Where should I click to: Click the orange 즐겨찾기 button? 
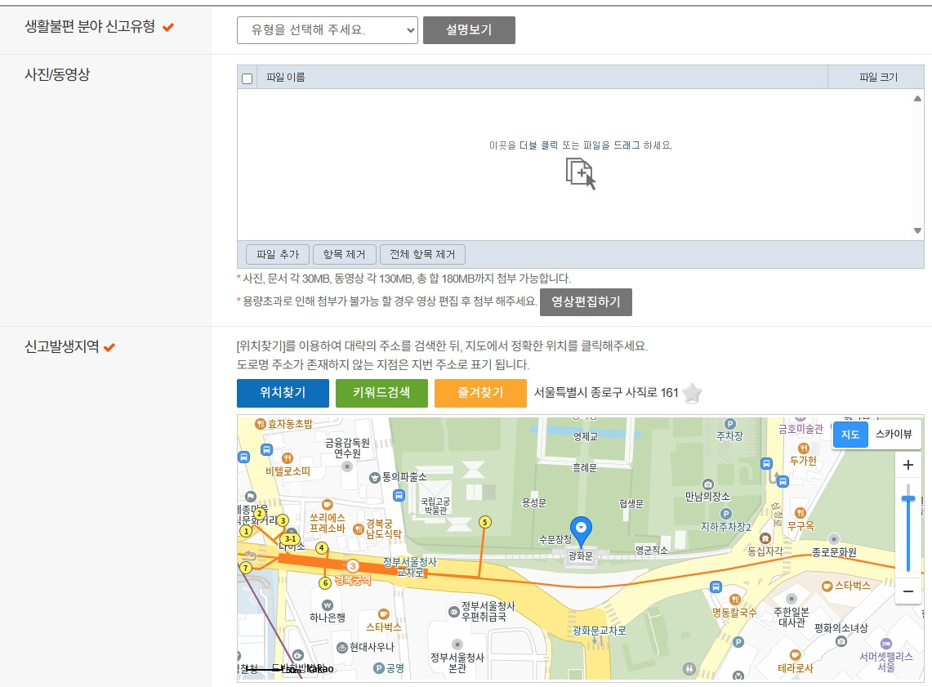coord(480,393)
